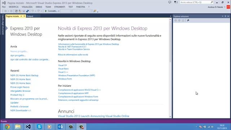
Task: Open the Visual C# news link
Action: (x=62, y=65)
